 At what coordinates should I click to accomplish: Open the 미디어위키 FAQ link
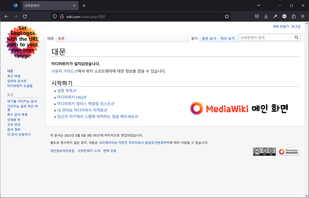(x=71, y=97)
